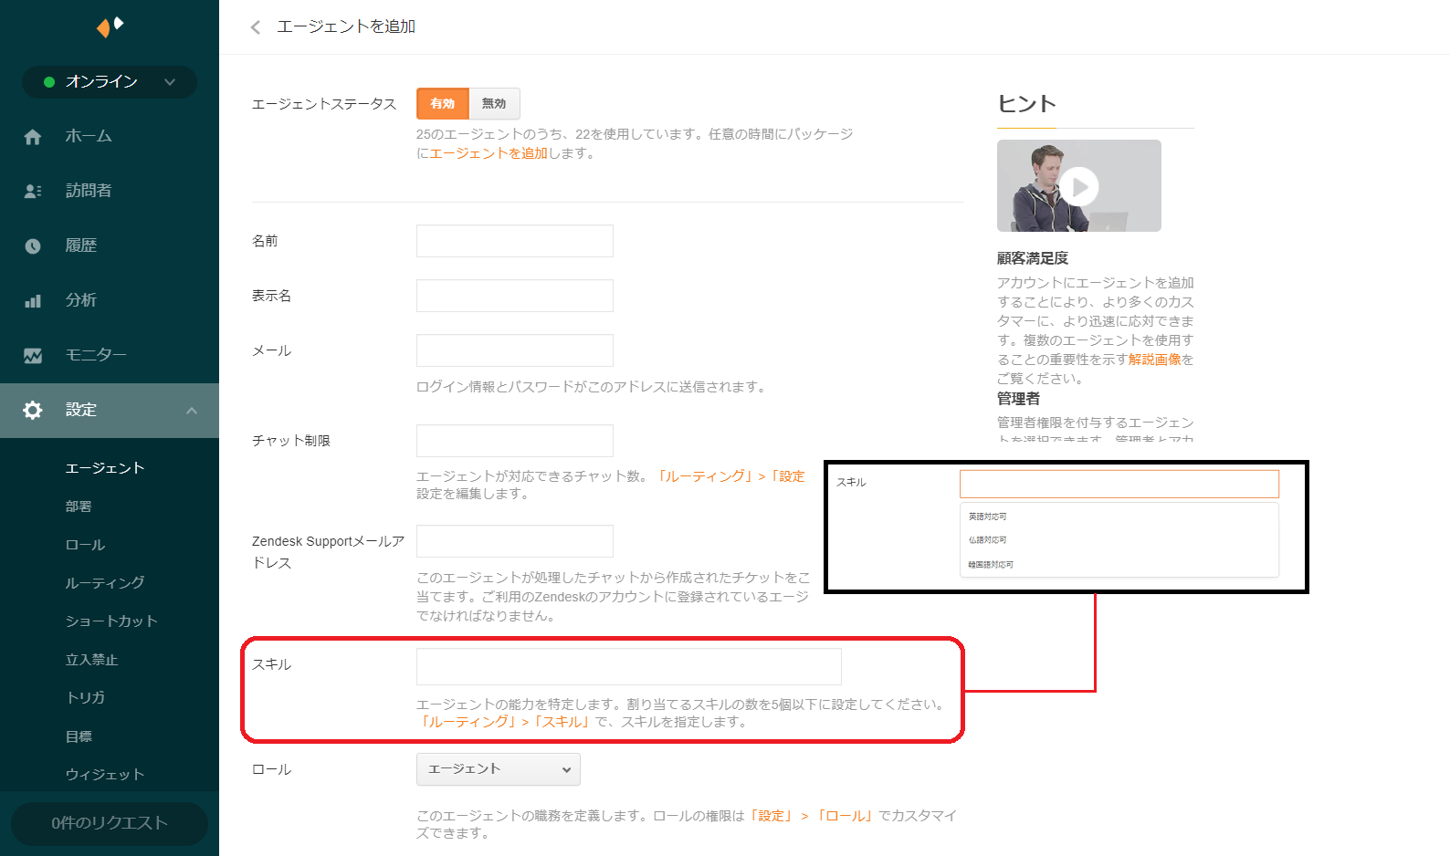Click the History (履歴) clock icon
This screenshot has width=1450, height=856.
(33, 246)
